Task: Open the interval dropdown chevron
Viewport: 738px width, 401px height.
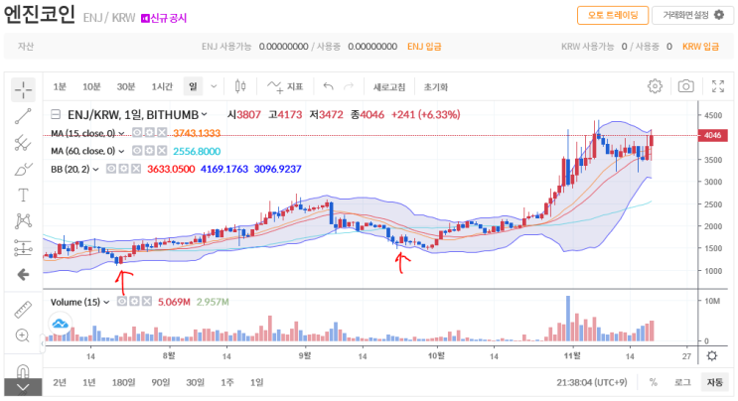Action: tap(214, 86)
